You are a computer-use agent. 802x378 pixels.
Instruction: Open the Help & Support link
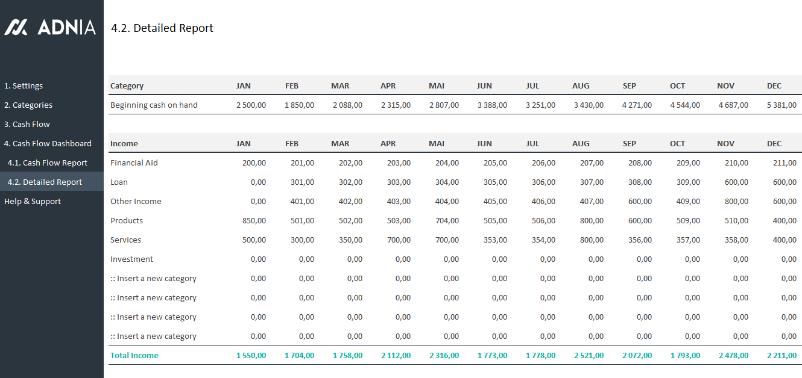[x=33, y=201]
